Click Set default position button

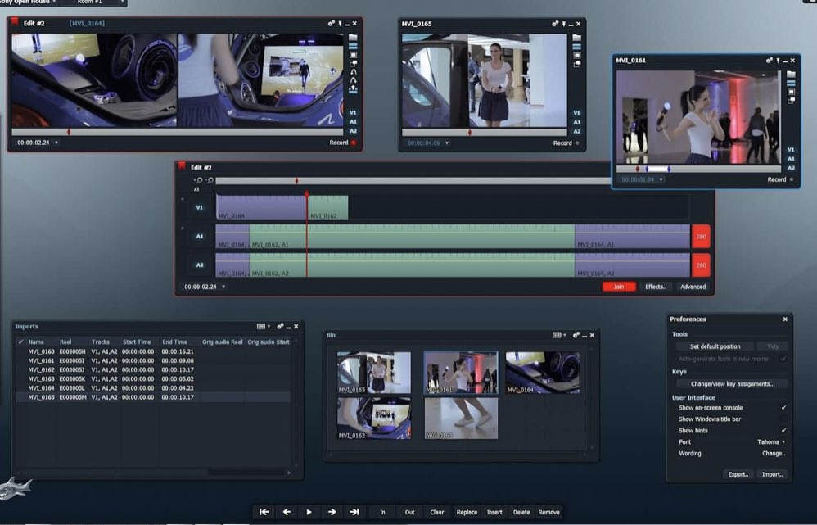coord(715,346)
